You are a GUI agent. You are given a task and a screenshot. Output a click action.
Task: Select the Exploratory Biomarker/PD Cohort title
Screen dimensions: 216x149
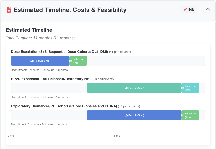[x=64, y=106]
